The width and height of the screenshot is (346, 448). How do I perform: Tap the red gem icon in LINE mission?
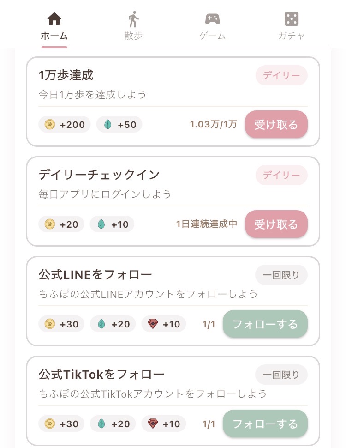(x=153, y=324)
